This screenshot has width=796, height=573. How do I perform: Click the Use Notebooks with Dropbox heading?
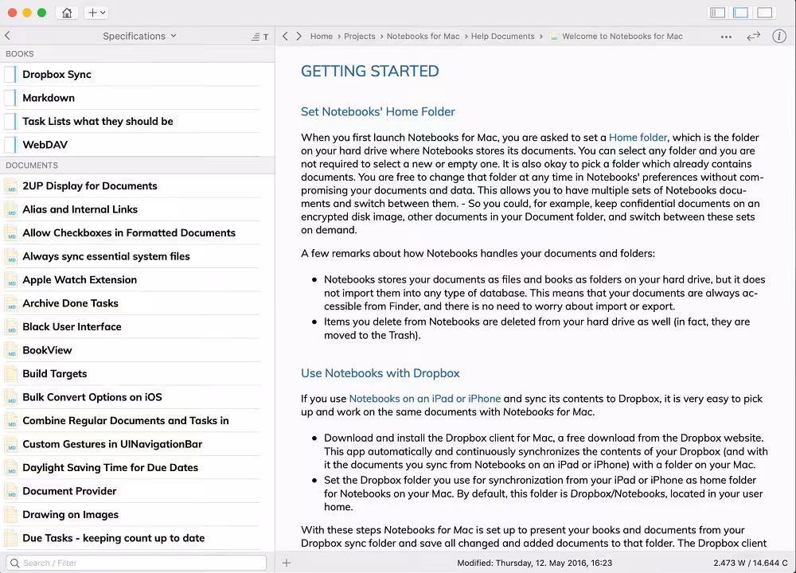380,373
